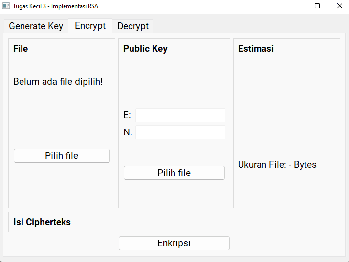
Task: Click the 'Ukuran File: - Bytes' label
Action: pos(277,165)
